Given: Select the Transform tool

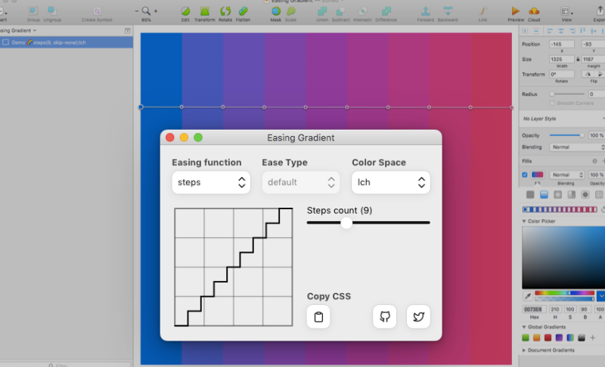Looking at the screenshot, I should [204, 11].
